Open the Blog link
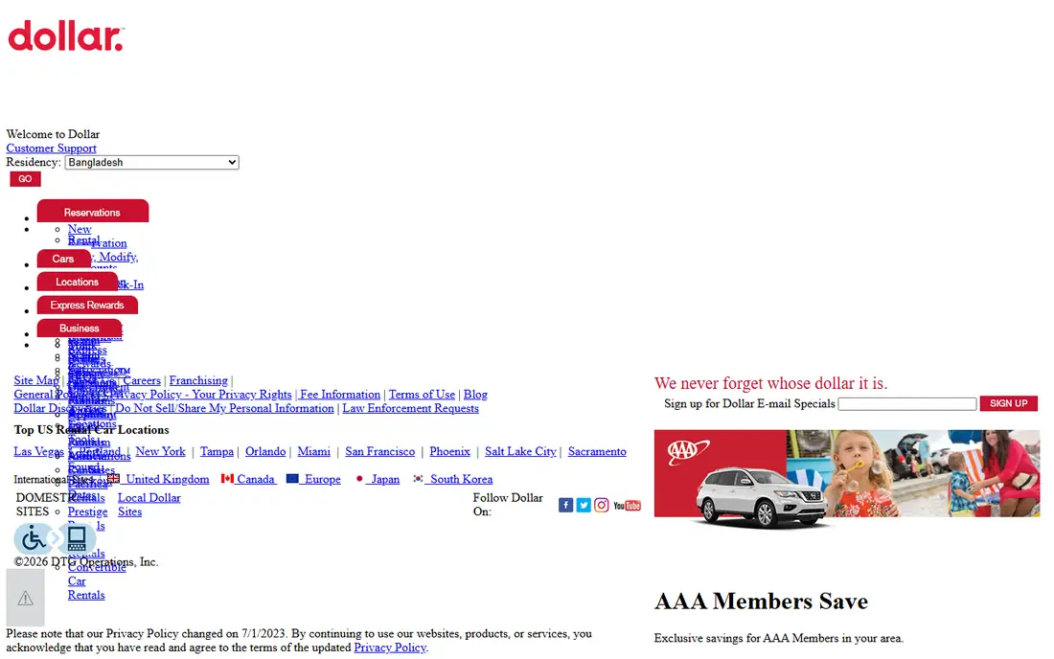This screenshot has width=1054, height=659. click(475, 395)
